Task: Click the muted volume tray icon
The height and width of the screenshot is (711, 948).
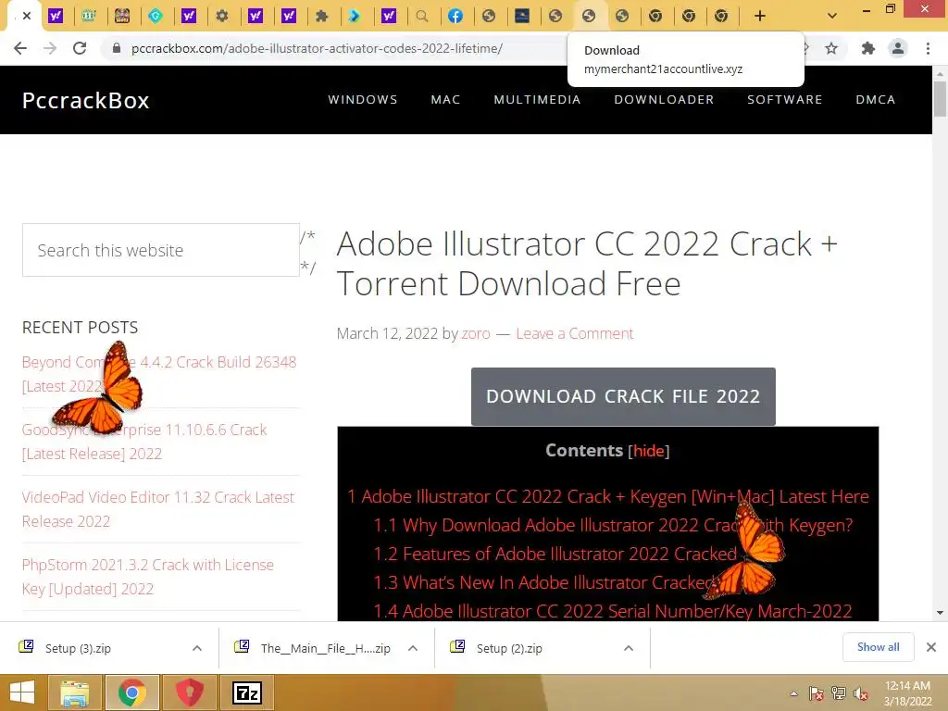Action: 861,693
